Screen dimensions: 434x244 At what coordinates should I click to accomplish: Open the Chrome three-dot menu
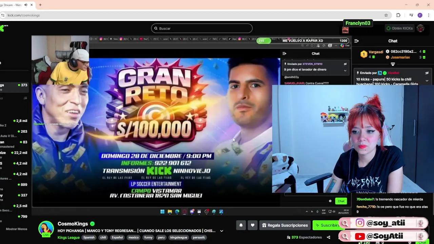[x=429, y=15]
